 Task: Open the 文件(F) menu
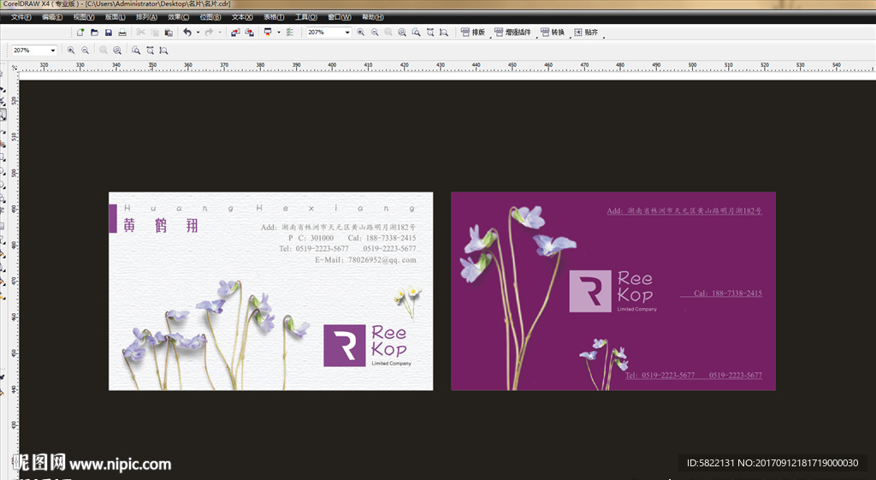(21, 17)
